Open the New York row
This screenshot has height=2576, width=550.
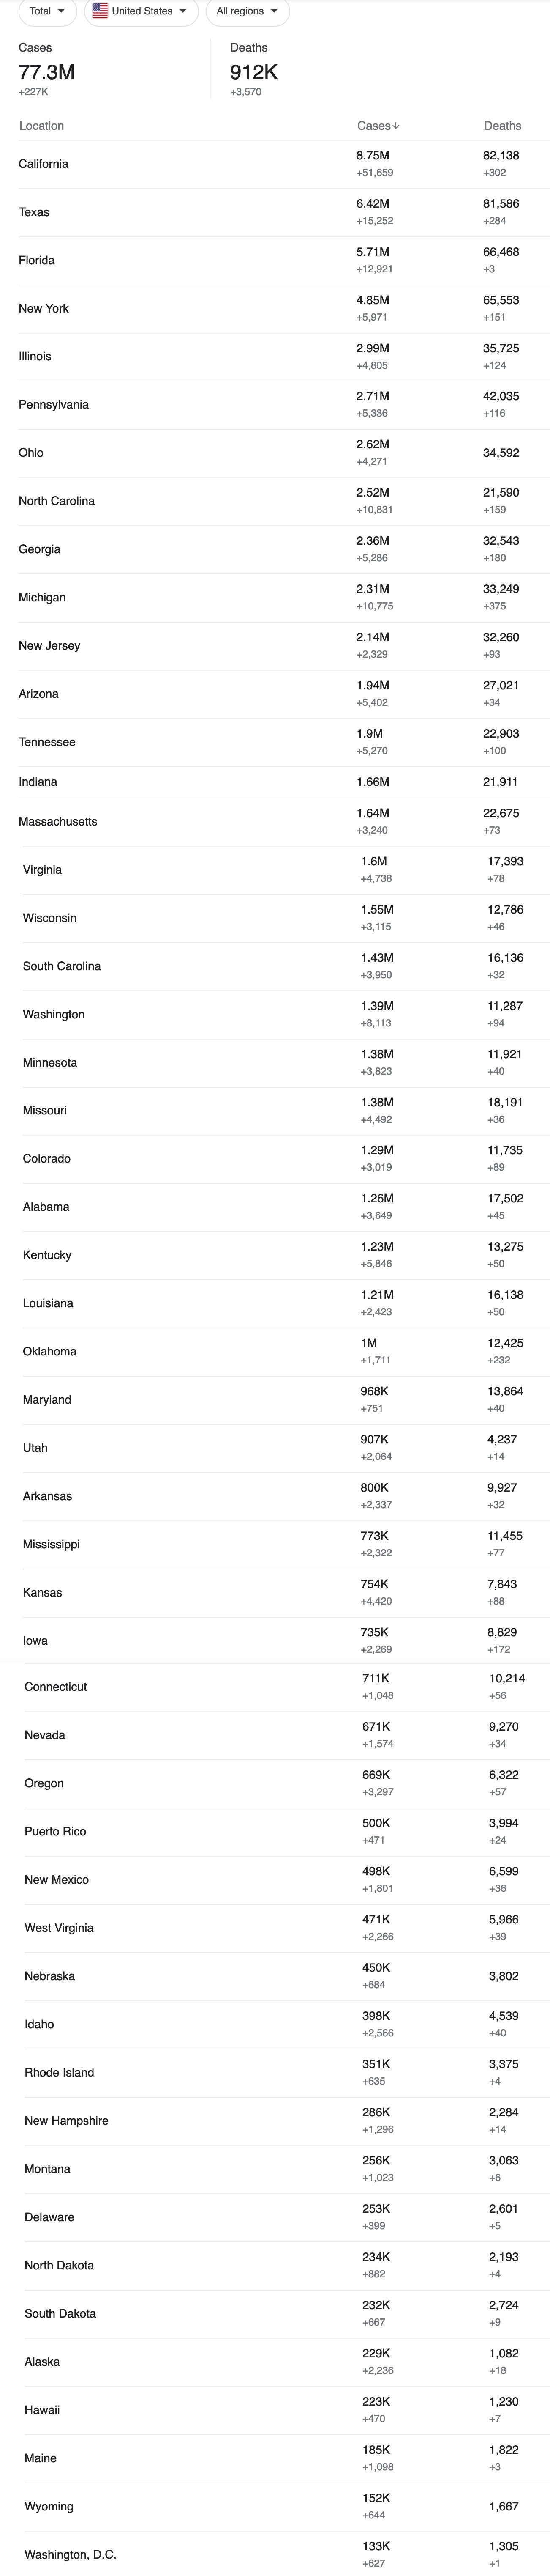(44, 308)
